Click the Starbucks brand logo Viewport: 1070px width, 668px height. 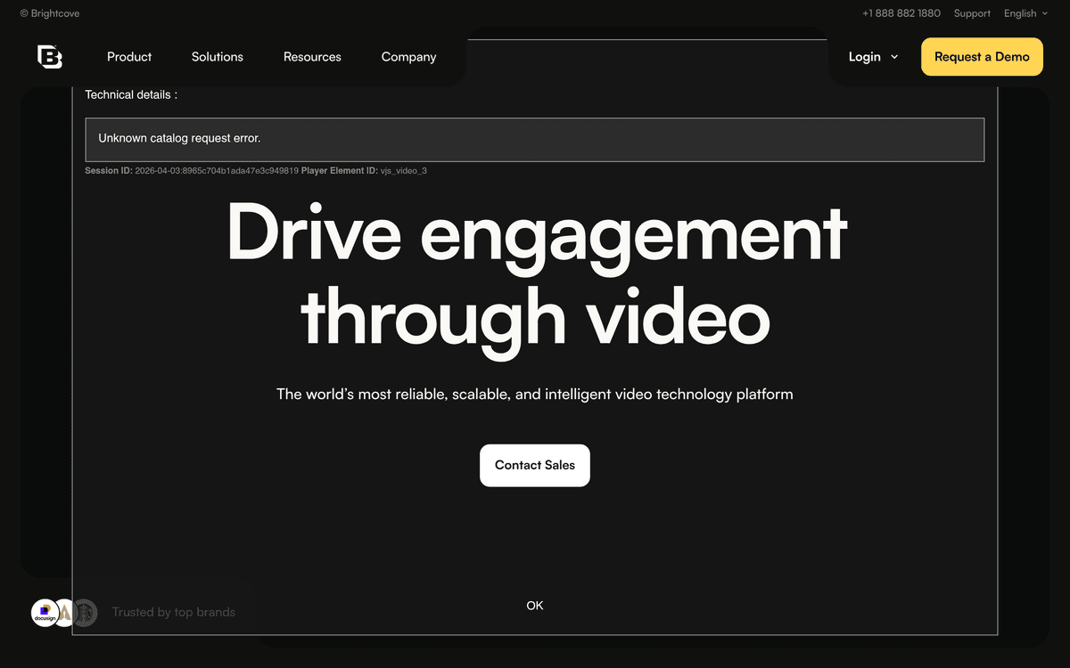pyautogui.click(x=85, y=613)
